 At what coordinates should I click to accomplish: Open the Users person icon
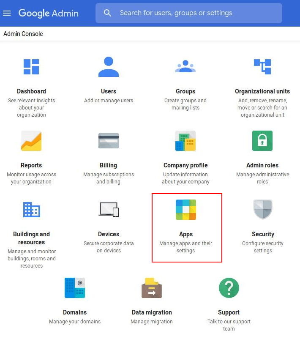[x=109, y=67]
